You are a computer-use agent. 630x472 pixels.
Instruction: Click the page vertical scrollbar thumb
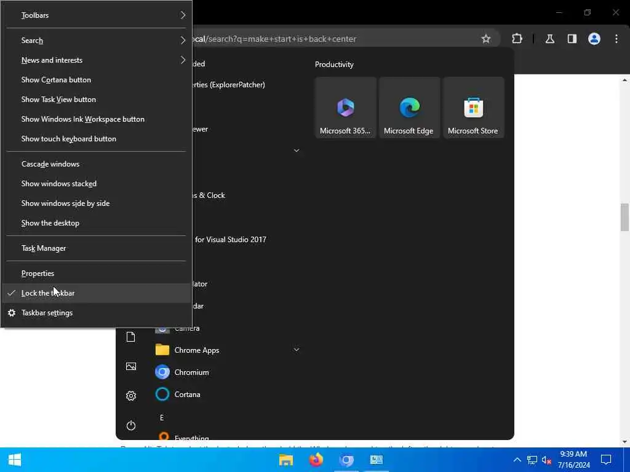tap(624, 217)
